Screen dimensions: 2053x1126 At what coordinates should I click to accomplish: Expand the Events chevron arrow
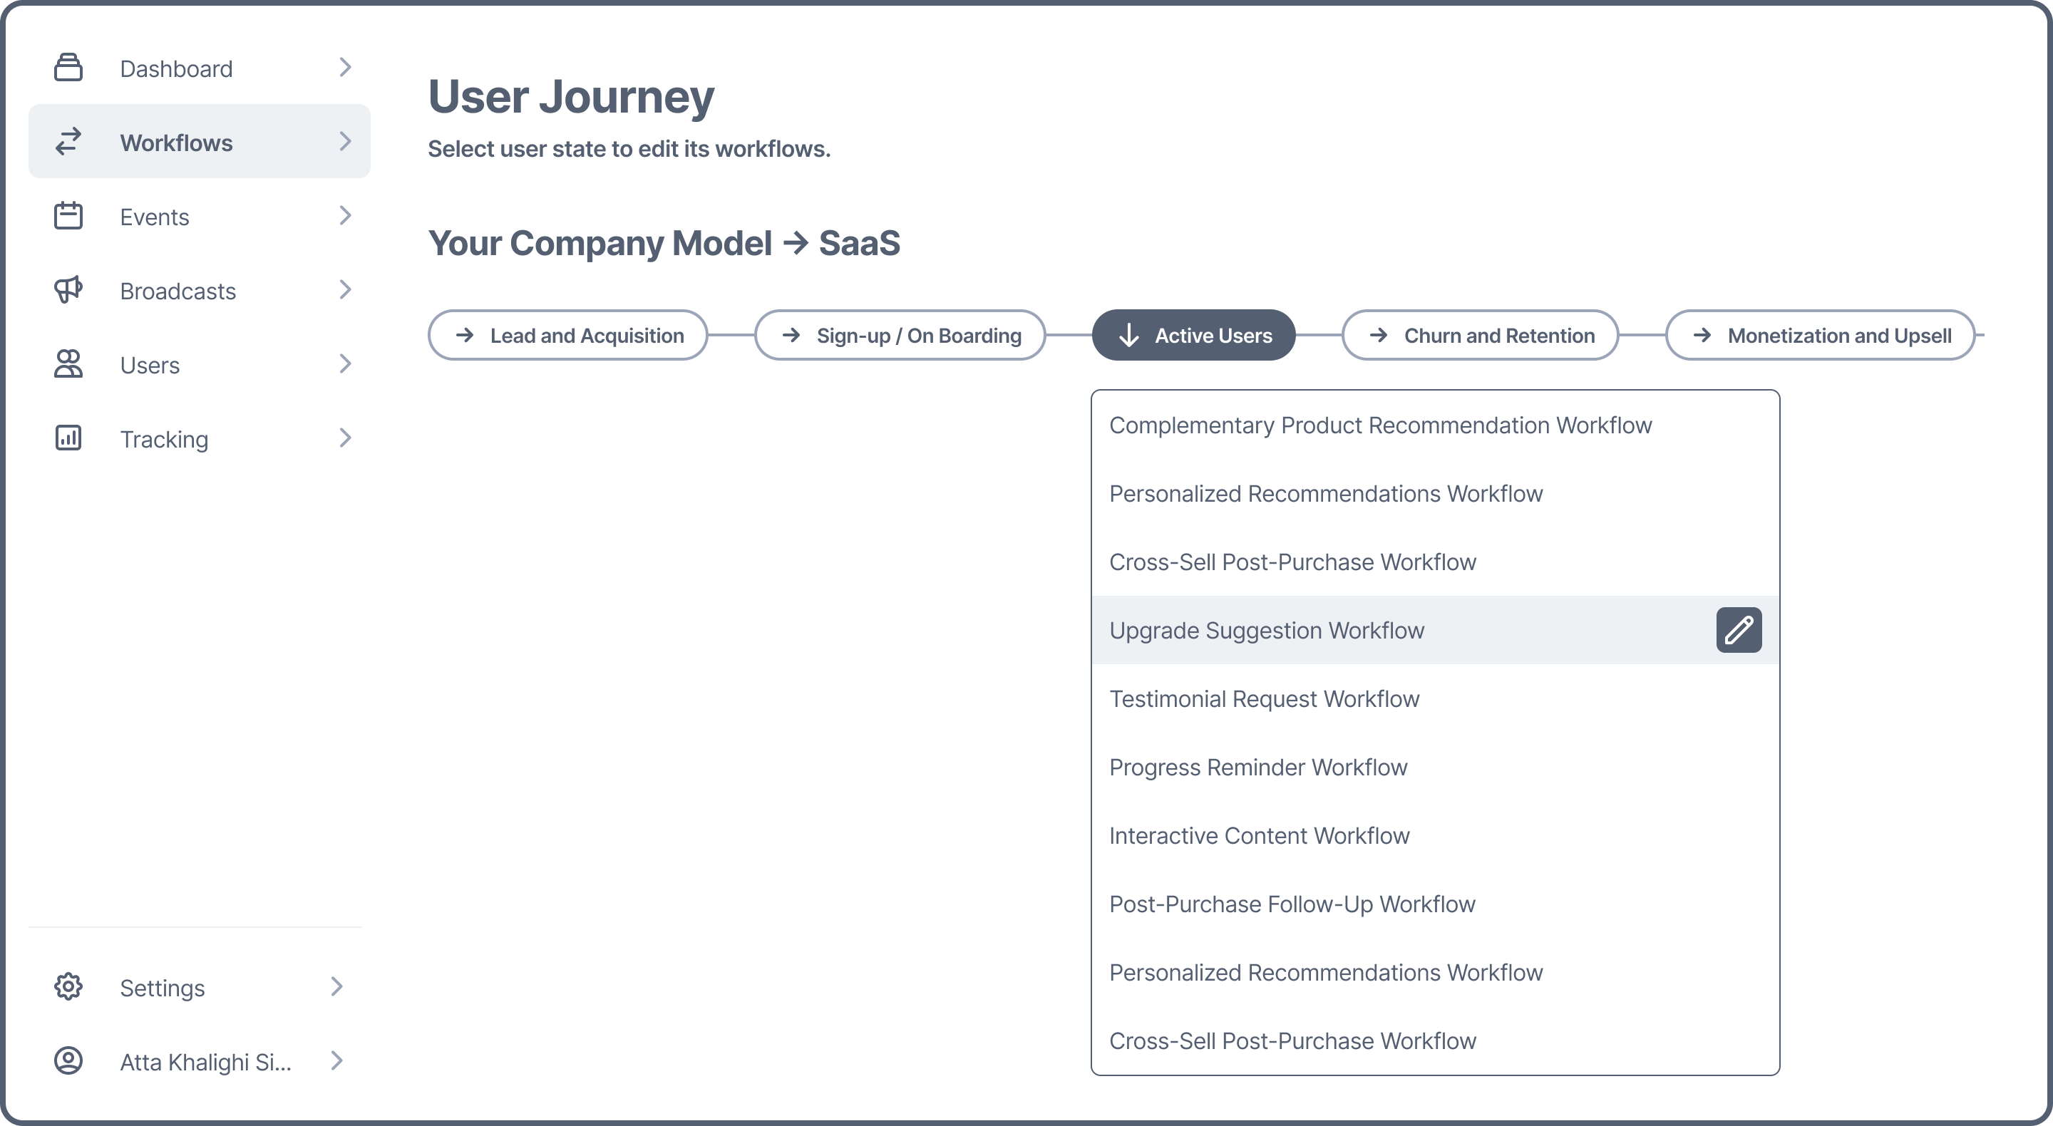click(x=344, y=216)
